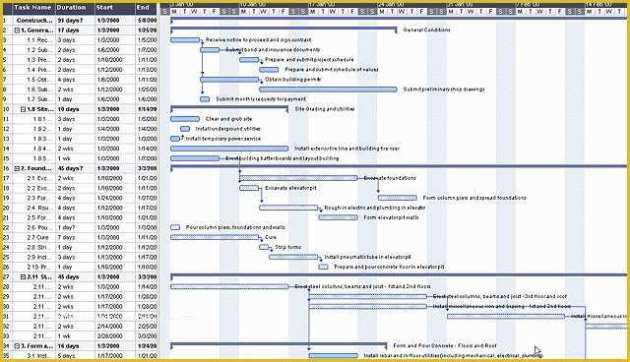Select the '2/14/2000' start date cell
Image resolution: width=630 pixels, height=362 pixels.
click(115, 327)
